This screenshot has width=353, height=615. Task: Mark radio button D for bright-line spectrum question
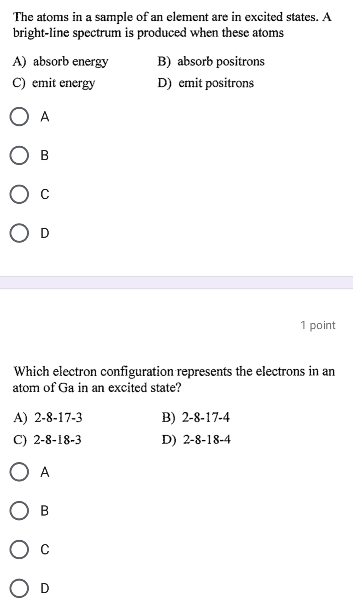(19, 233)
